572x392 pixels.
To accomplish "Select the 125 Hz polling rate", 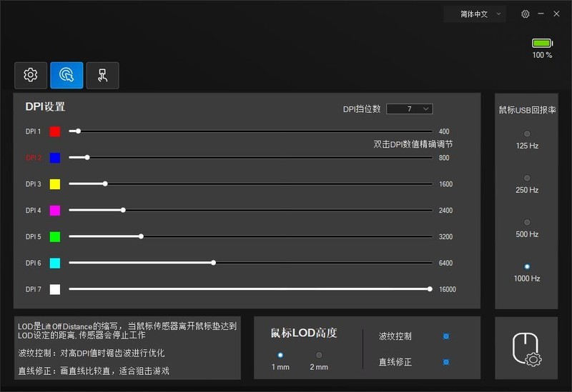I will tap(527, 134).
